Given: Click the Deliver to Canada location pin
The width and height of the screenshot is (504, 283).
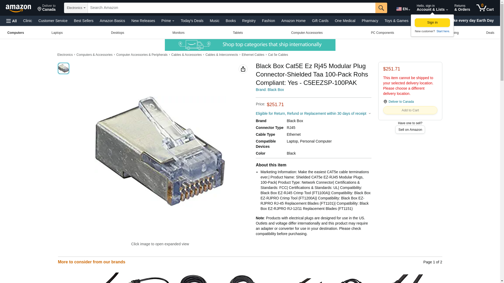Looking at the screenshot, I should [x=385, y=102].
